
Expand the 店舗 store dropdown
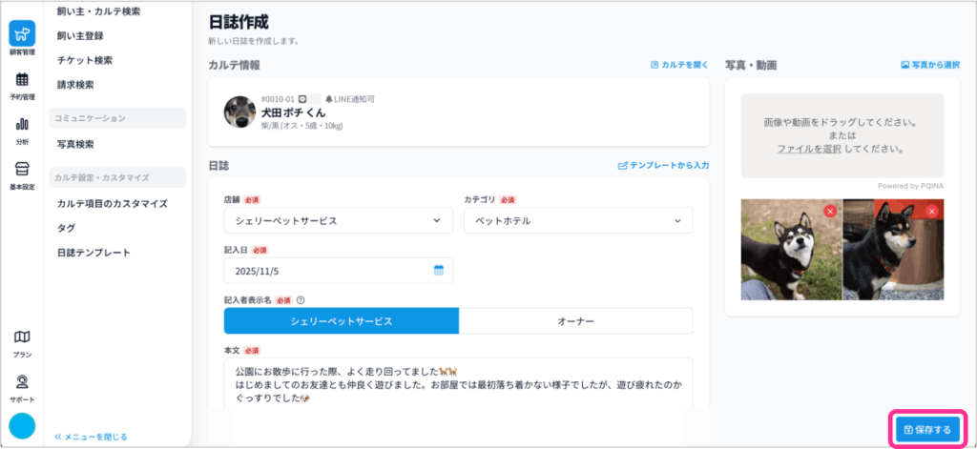pyautogui.click(x=338, y=220)
